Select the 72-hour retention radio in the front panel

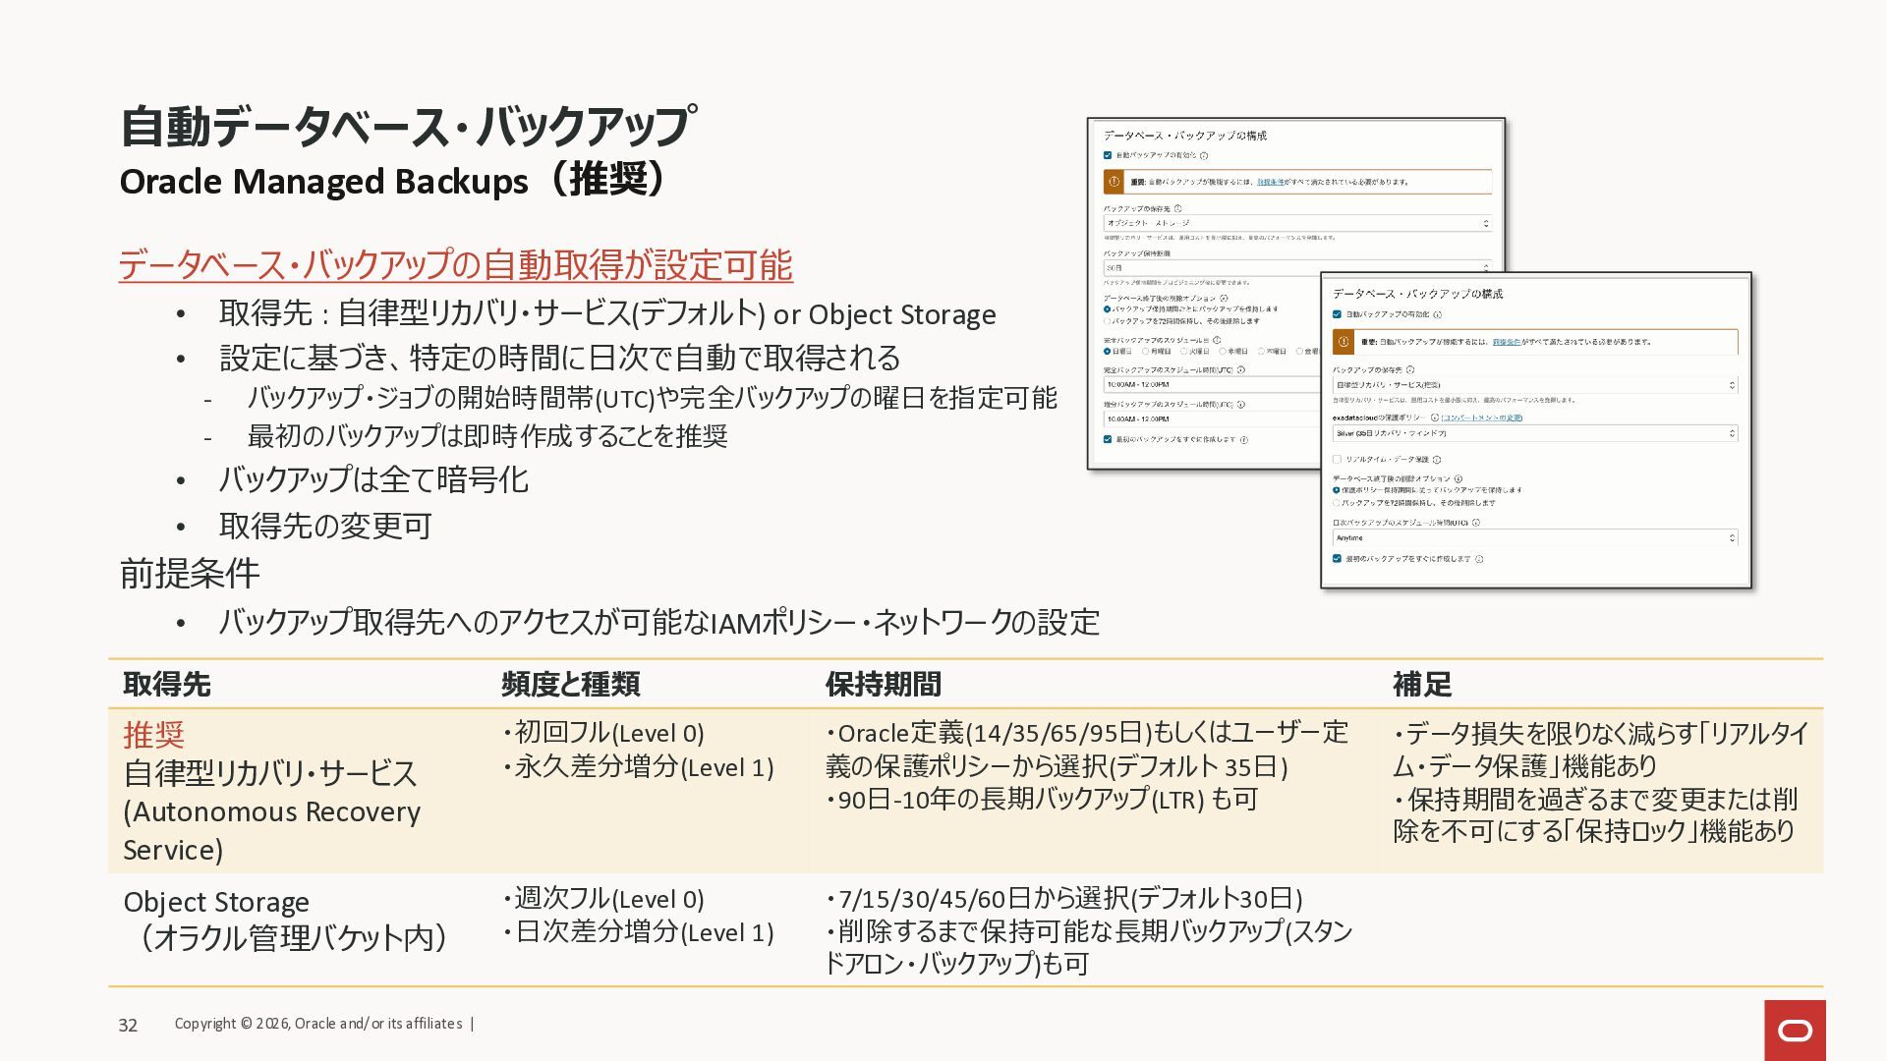(1337, 502)
